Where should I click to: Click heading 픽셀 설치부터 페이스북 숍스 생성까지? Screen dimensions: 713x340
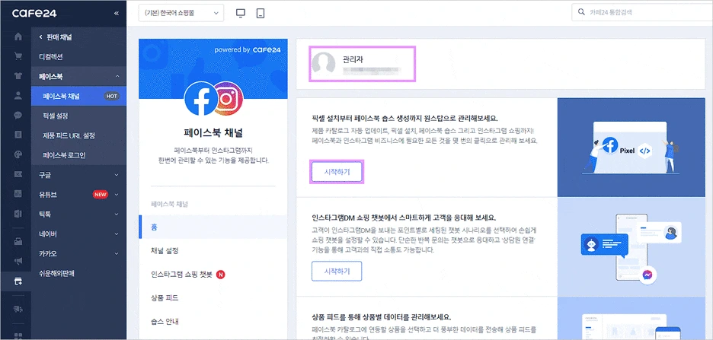[404, 118]
